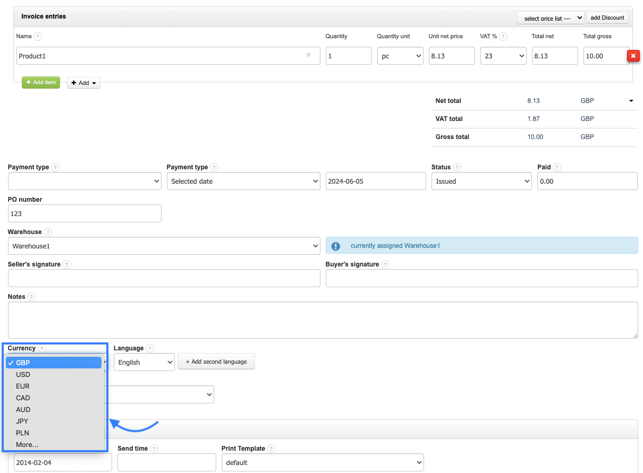Open the Warehouse1 selection dropdown
Screen dimensions: 643x473
(x=164, y=246)
